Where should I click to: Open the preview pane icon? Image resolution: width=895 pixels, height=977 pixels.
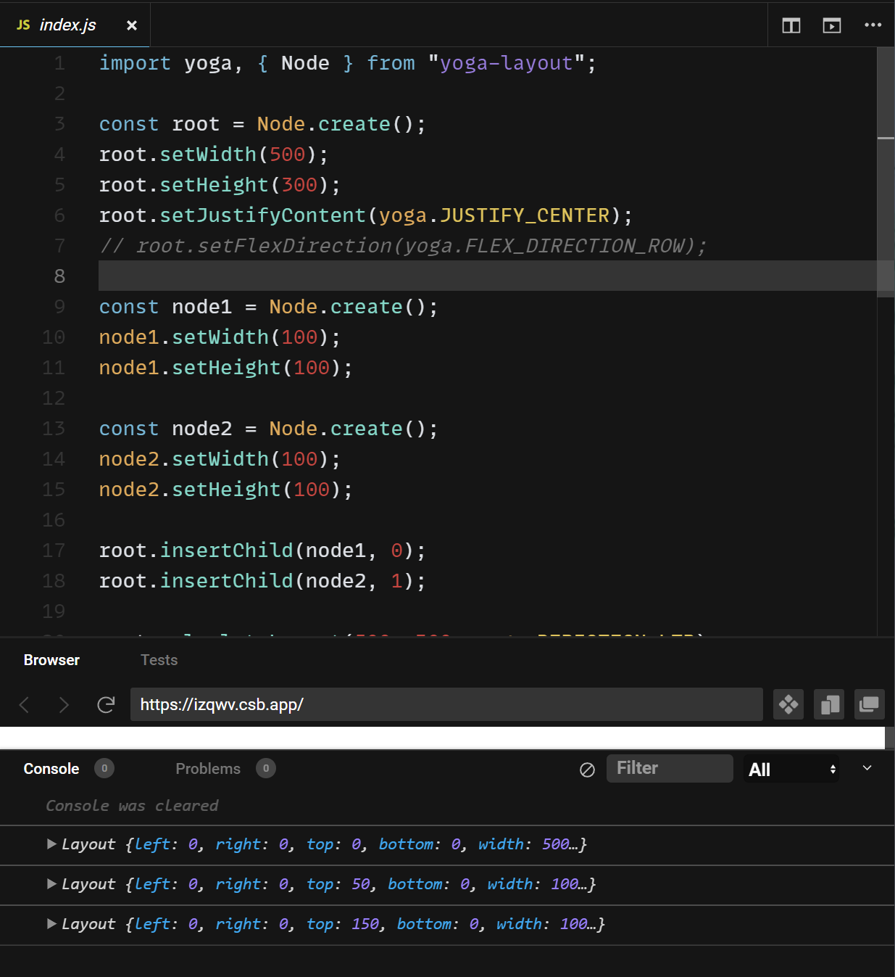pyautogui.click(x=832, y=25)
